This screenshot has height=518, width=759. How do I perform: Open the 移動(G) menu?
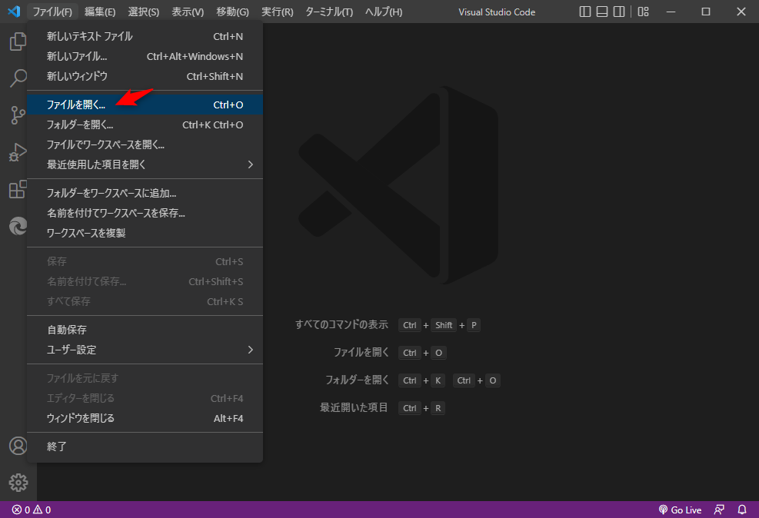point(232,12)
